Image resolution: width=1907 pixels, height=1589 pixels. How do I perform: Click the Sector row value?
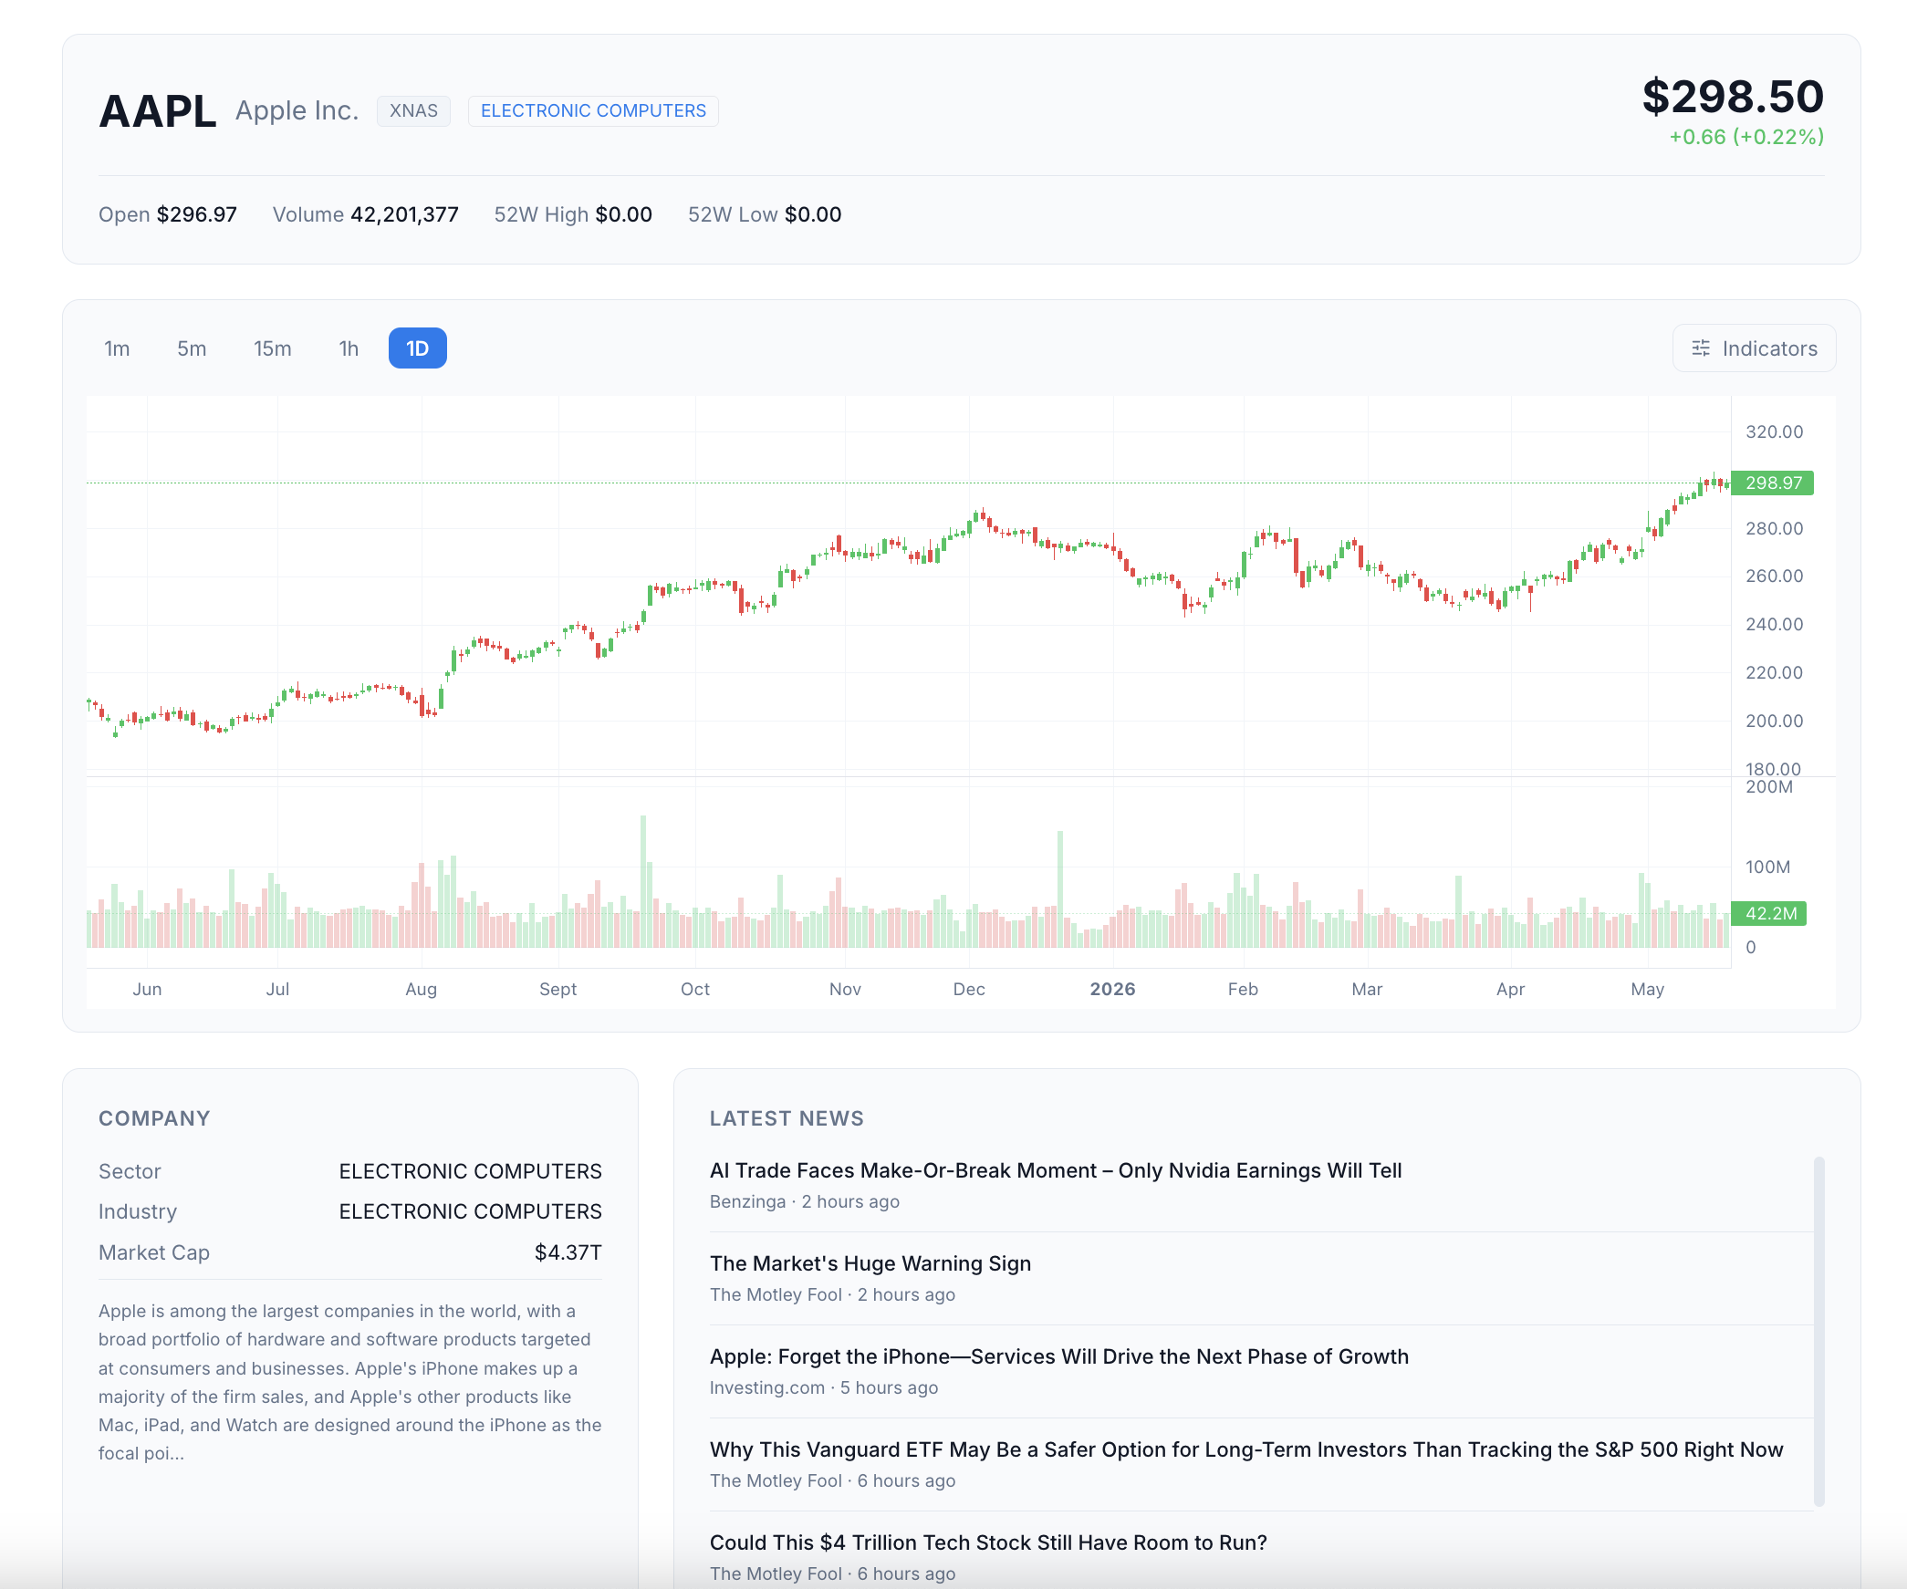tap(470, 1171)
